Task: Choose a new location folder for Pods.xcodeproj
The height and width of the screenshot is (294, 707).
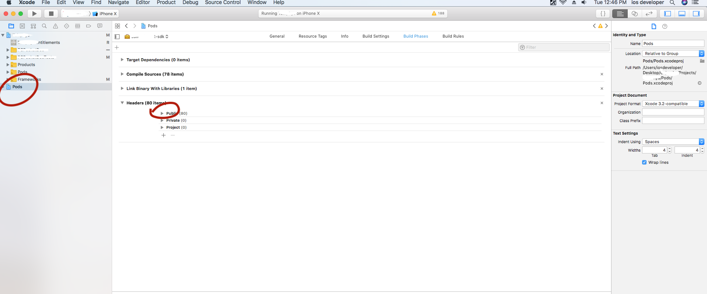Action: 702,61
